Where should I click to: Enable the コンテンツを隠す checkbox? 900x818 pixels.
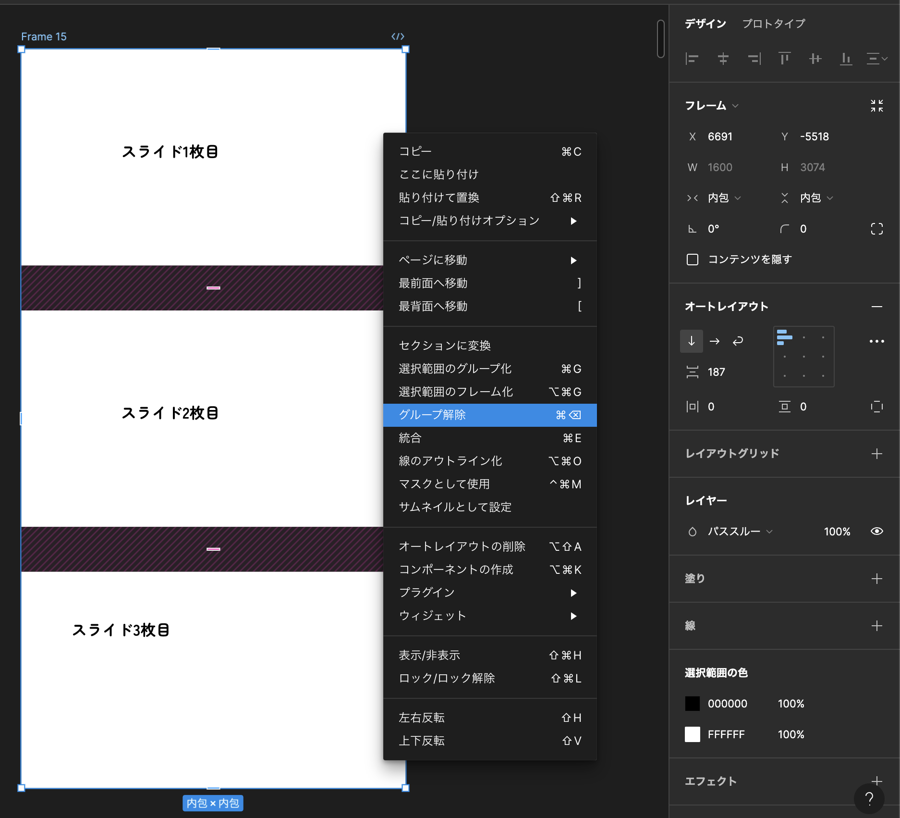point(693,260)
